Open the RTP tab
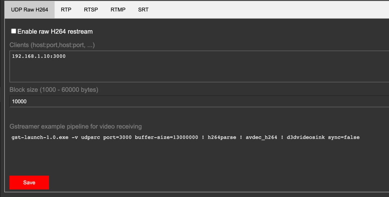Screen dimensions: 389x197 [66, 10]
